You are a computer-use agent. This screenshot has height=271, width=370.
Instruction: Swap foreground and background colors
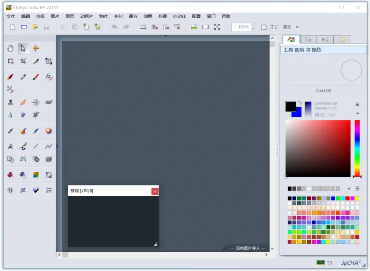[300, 103]
